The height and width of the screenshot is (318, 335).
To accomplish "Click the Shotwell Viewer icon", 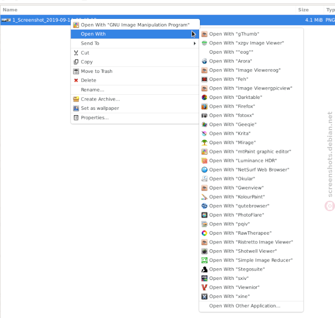I will point(204,251).
